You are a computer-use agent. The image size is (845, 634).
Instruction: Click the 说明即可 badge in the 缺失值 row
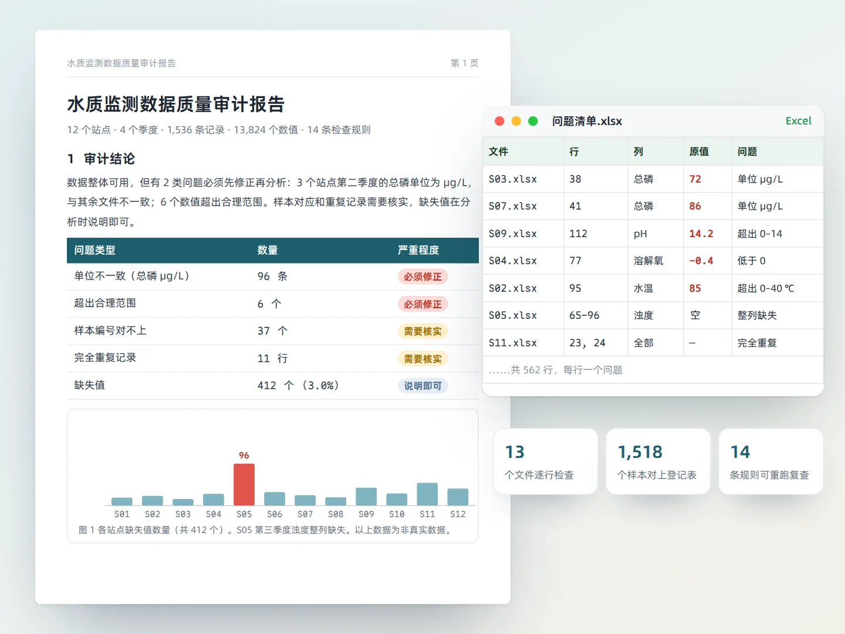point(422,386)
